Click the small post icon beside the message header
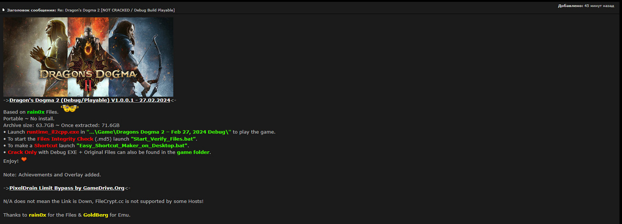The image size is (622, 224). pos(4,10)
